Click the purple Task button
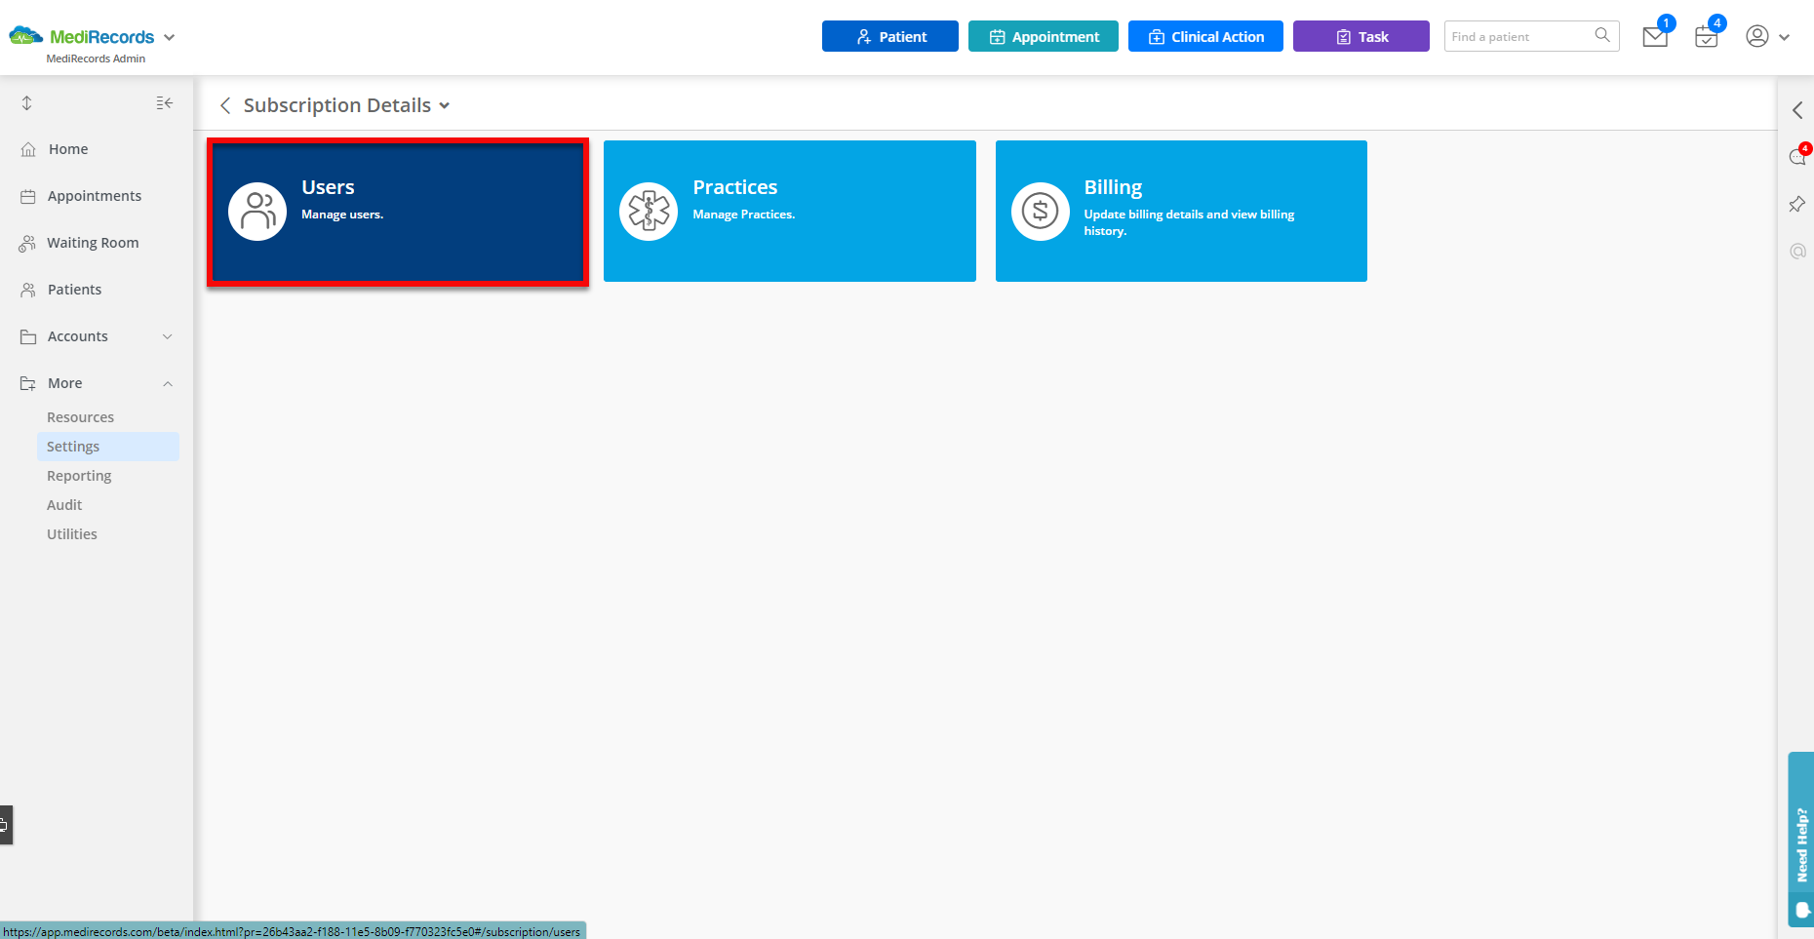Image resolution: width=1814 pixels, height=939 pixels. 1360,36
